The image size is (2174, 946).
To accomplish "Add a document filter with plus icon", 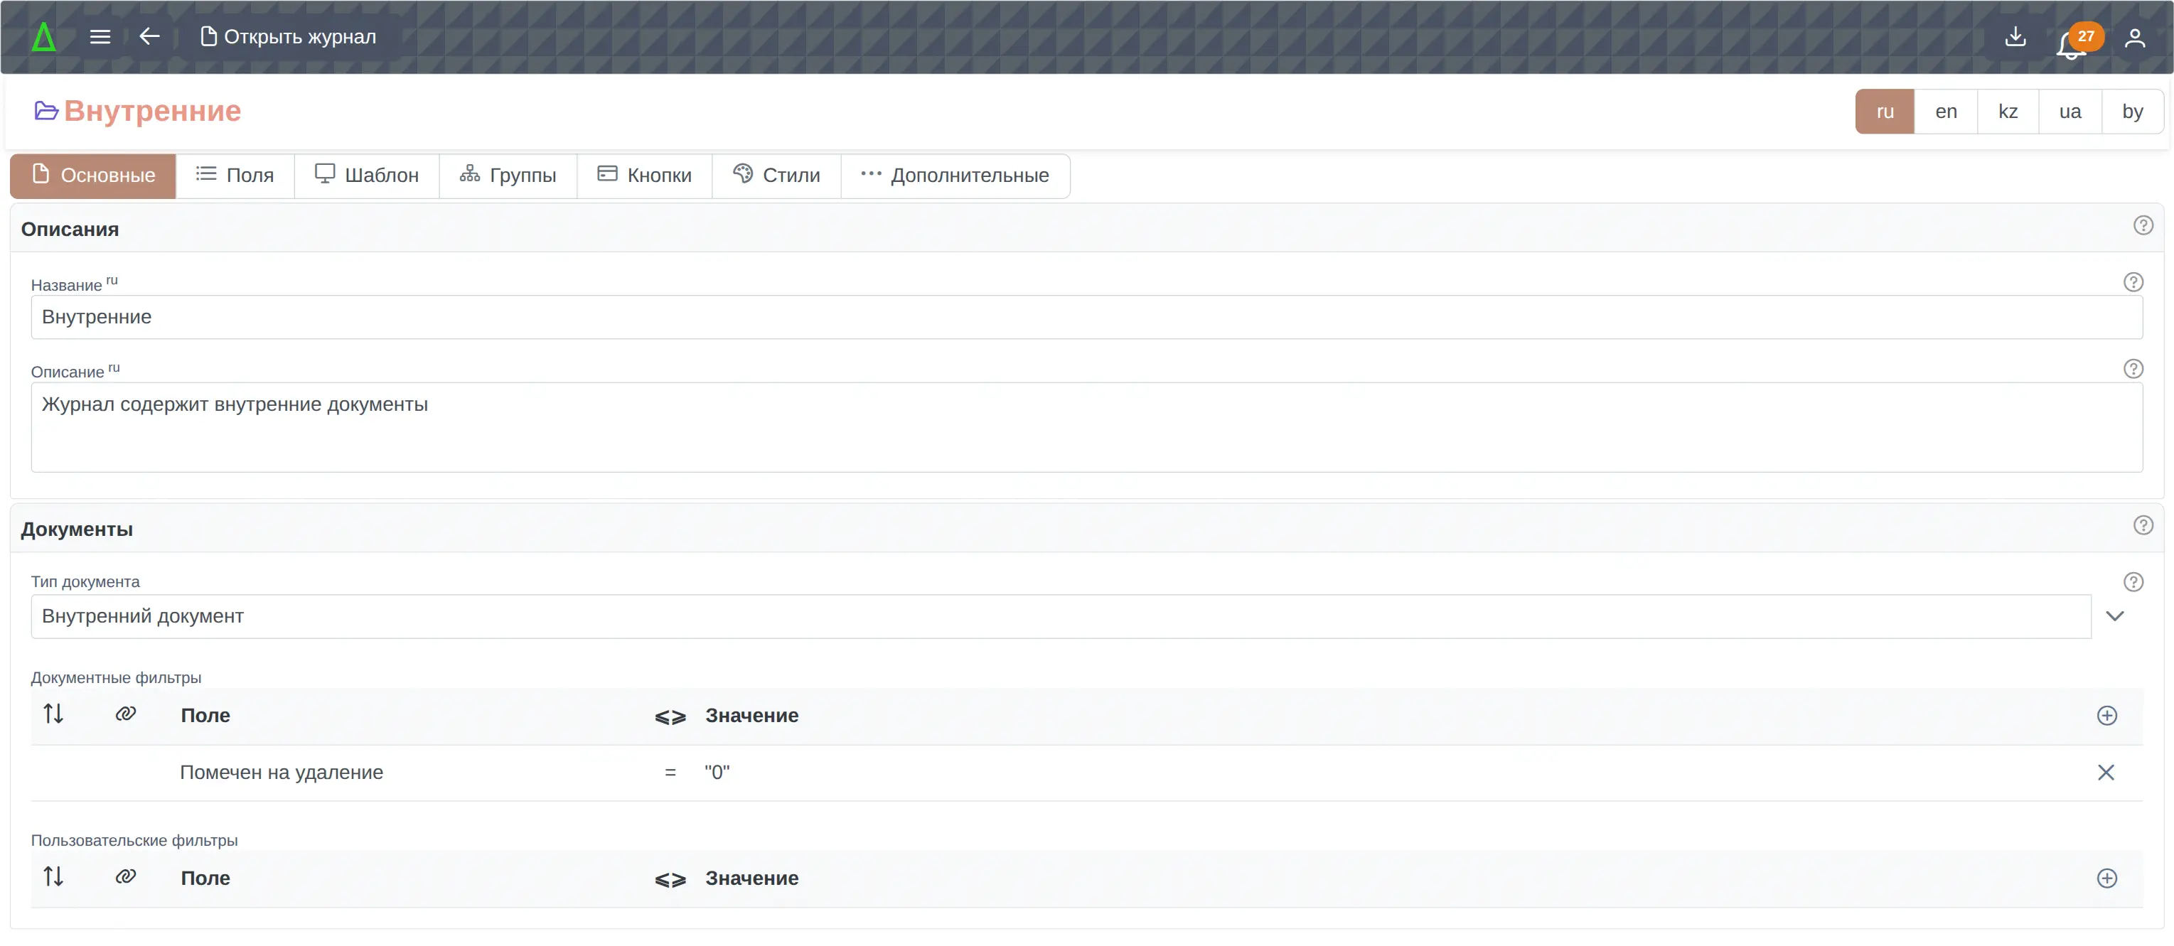I will 2106,716.
